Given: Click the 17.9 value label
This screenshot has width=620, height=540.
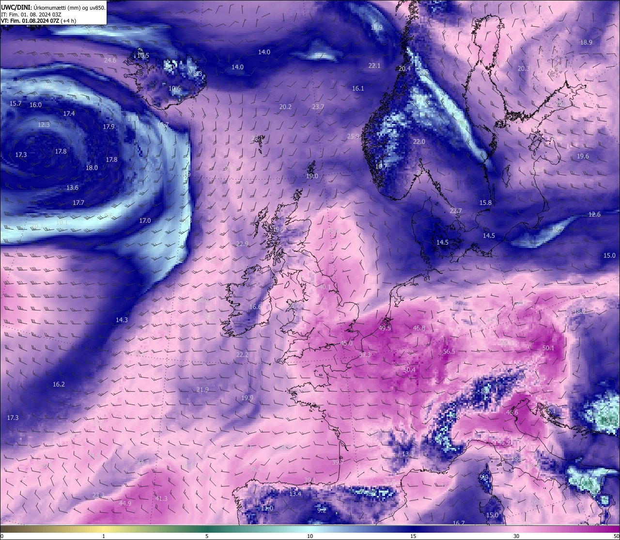Looking at the screenshot, I should pos(108,127).
